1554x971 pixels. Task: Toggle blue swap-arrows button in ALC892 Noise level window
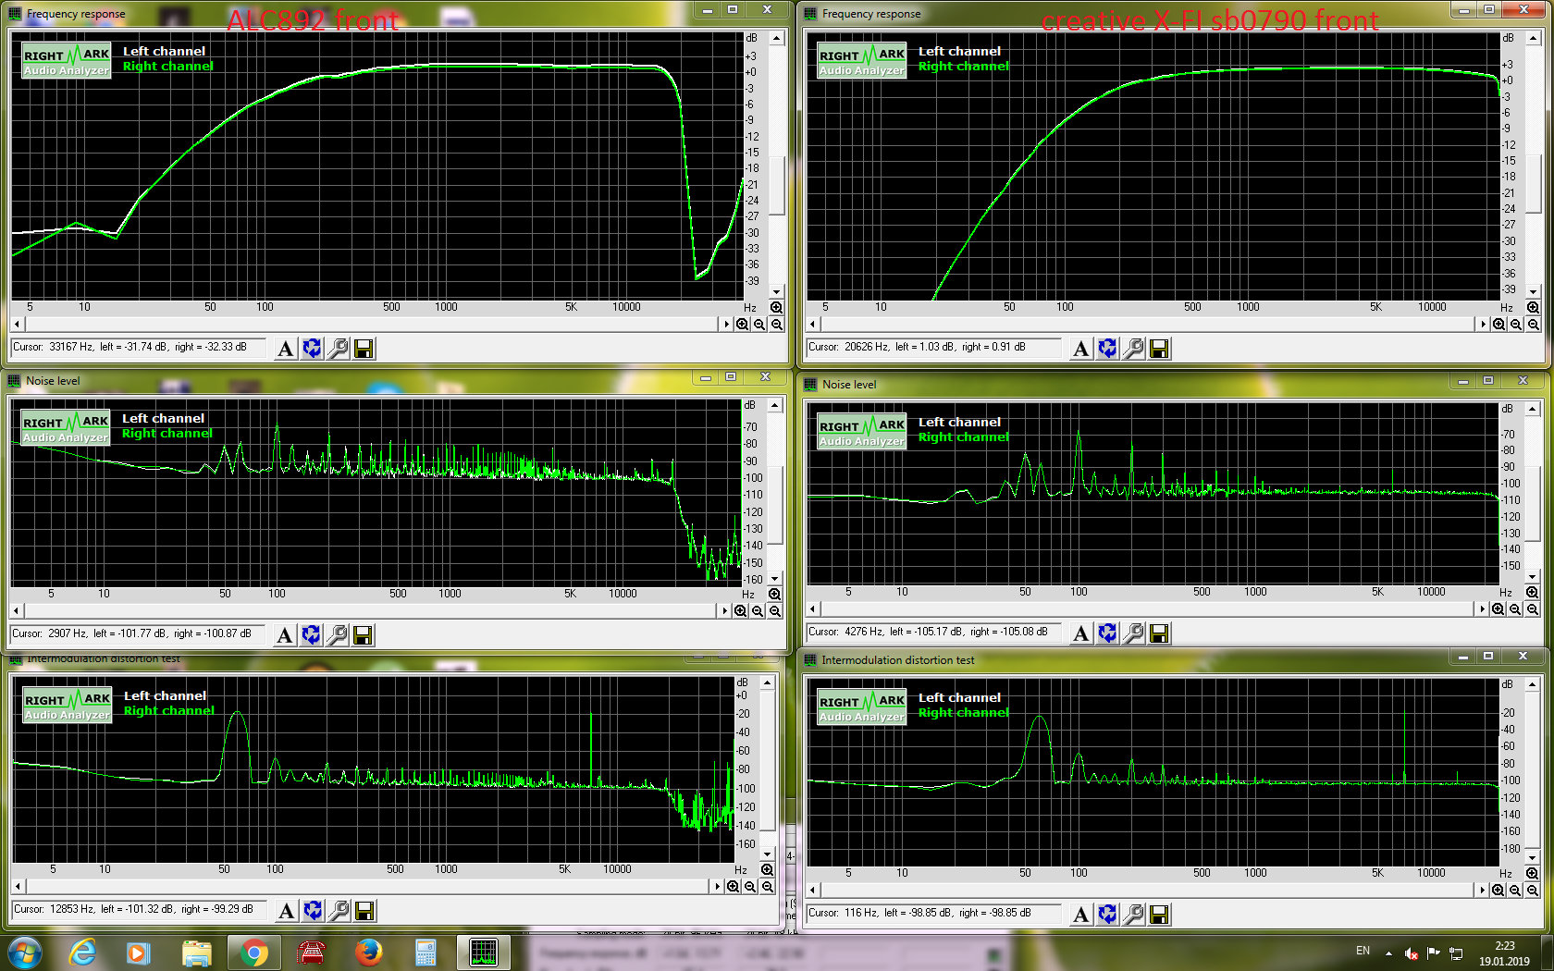(x=312, y=635)
